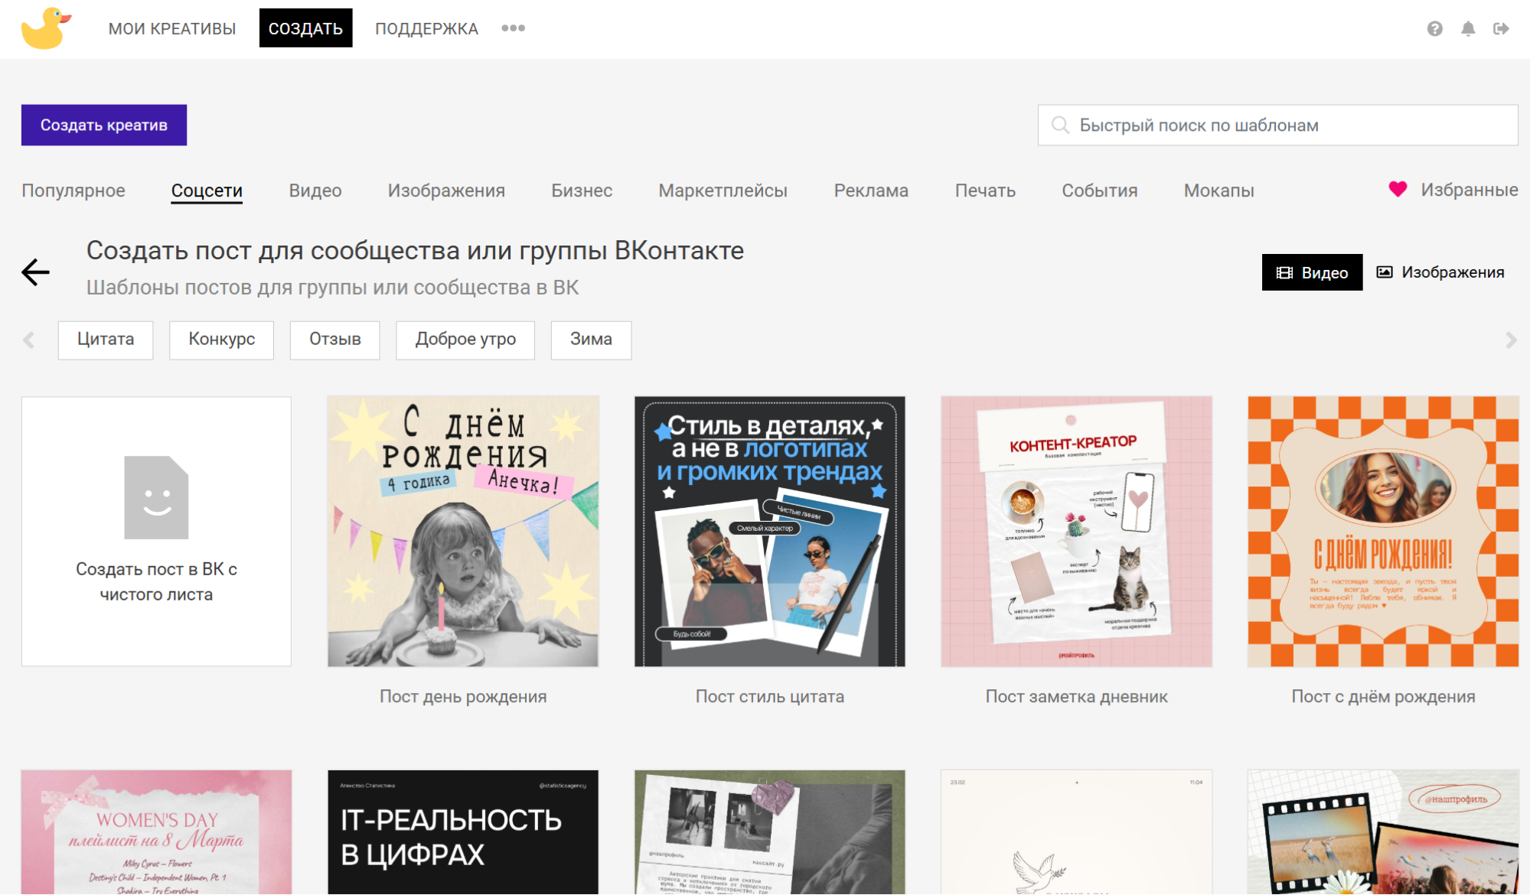Click the logout arrow icon
Screen dimensions: 1530x895
[1500, 28]
